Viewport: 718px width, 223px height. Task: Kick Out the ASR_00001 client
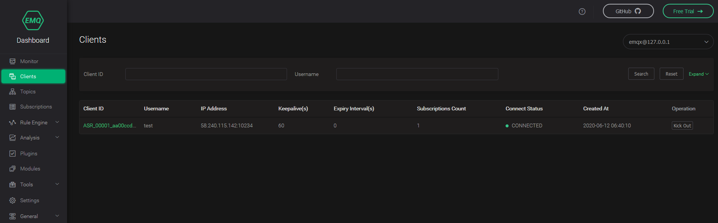click(682, 125)
